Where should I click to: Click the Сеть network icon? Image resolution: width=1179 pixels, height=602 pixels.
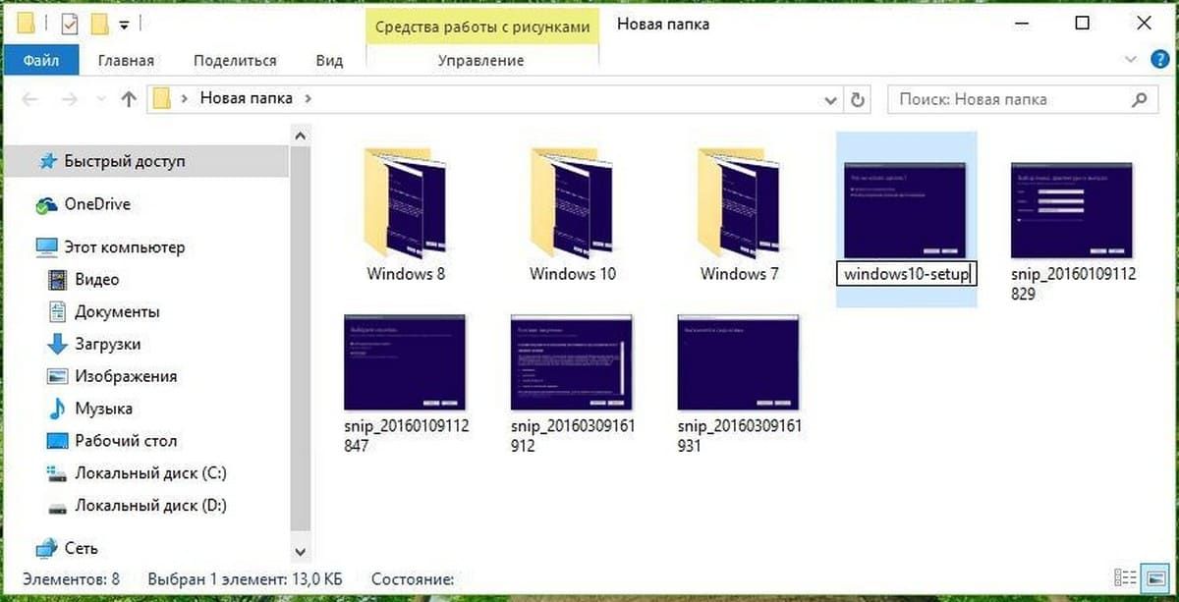pyautogui.click(x=46, y=549)
